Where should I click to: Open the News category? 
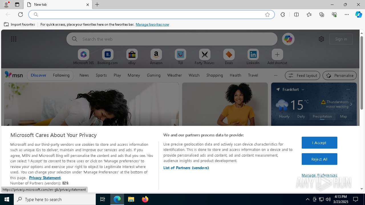tap(84, 75)
